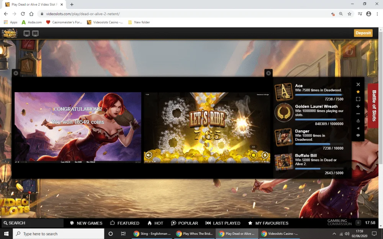The width and height of the screenshot is (383, 239).
Task: Open Chrome three-dot menu
Action: [x=377, y=14]
